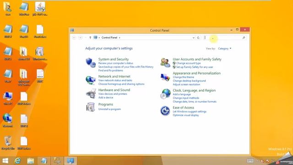Click the Programs category icon
Screen dimensions: 293x165
[x=91, y=107]
